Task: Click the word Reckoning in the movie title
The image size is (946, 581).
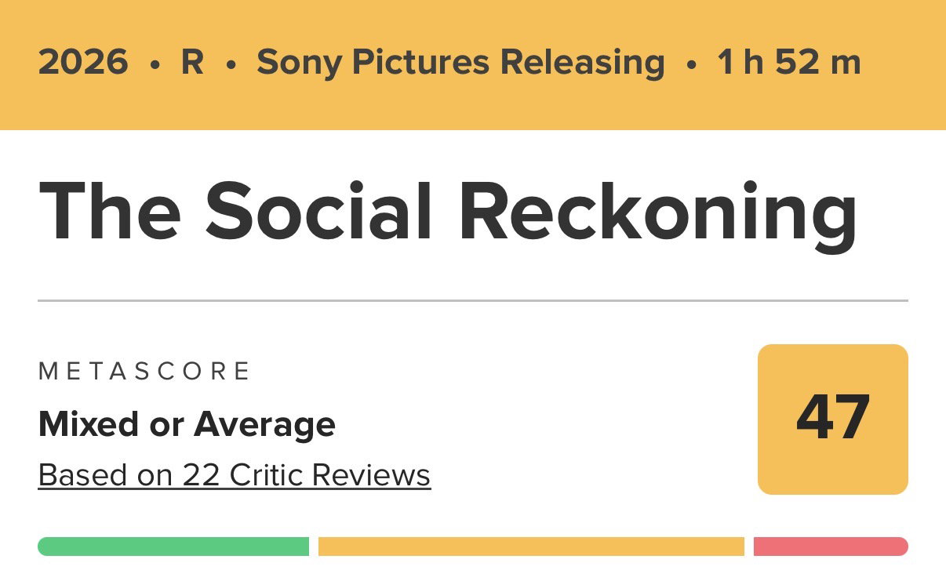Action: pyautogui.click(x=658, y=215)
